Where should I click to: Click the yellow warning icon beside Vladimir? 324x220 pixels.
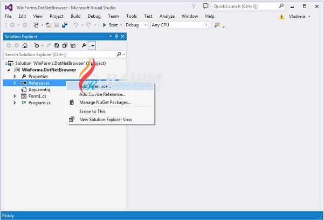coord(281,17)
